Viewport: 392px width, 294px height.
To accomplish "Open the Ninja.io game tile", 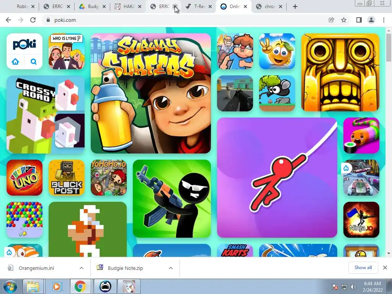I will (361, 219).
